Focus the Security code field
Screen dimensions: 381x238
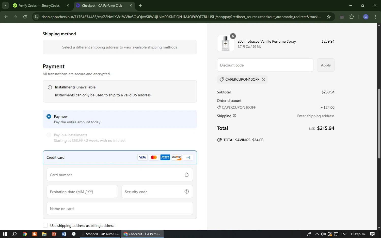click(157, 192)
